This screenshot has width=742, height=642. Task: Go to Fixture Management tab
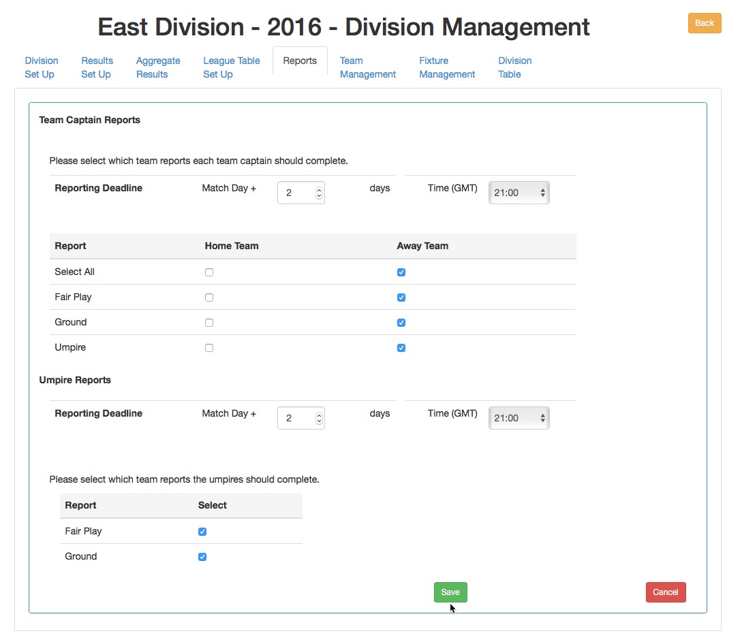pyautogui.click(x=447, y=67)
